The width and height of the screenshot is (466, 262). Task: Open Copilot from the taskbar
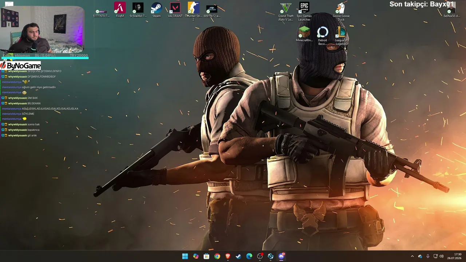196,256
